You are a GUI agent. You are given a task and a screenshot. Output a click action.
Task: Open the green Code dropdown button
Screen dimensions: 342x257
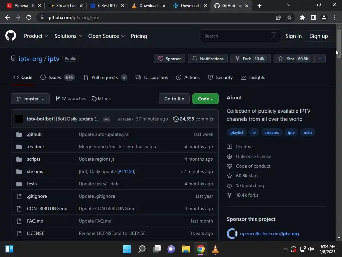(205, 99)
